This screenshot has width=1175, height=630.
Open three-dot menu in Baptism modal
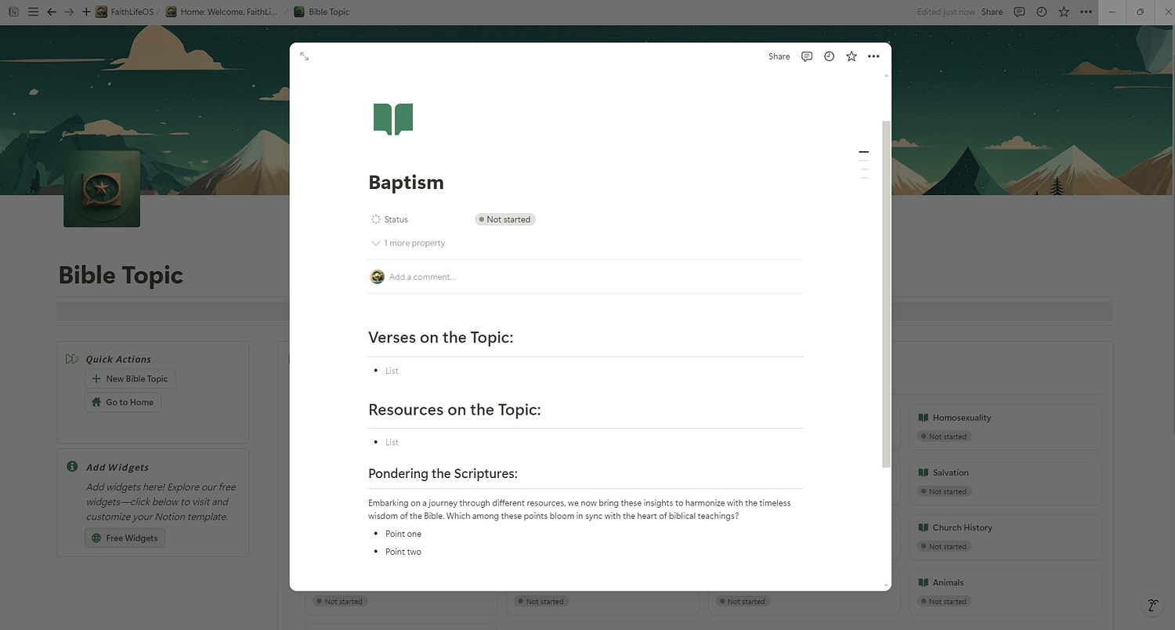(873, 56)
